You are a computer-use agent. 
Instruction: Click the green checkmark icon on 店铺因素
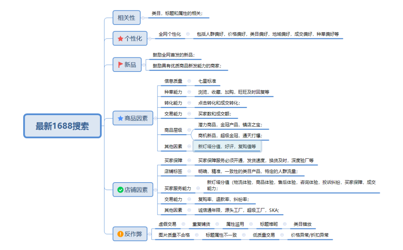point(120,190)
